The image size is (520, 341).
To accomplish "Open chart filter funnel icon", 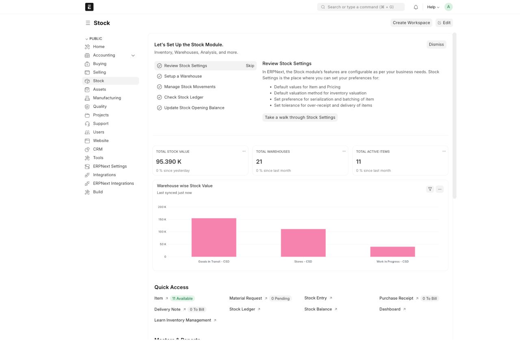I will tap(430, 189).
